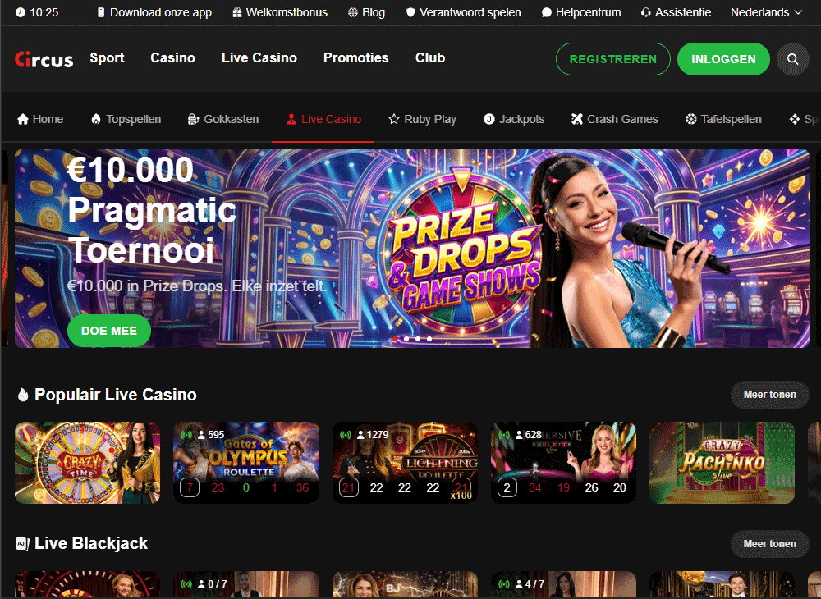821x599 pixels.
Task: Click the cards icon beside Live Blackjack
Action: pos(22,543)
